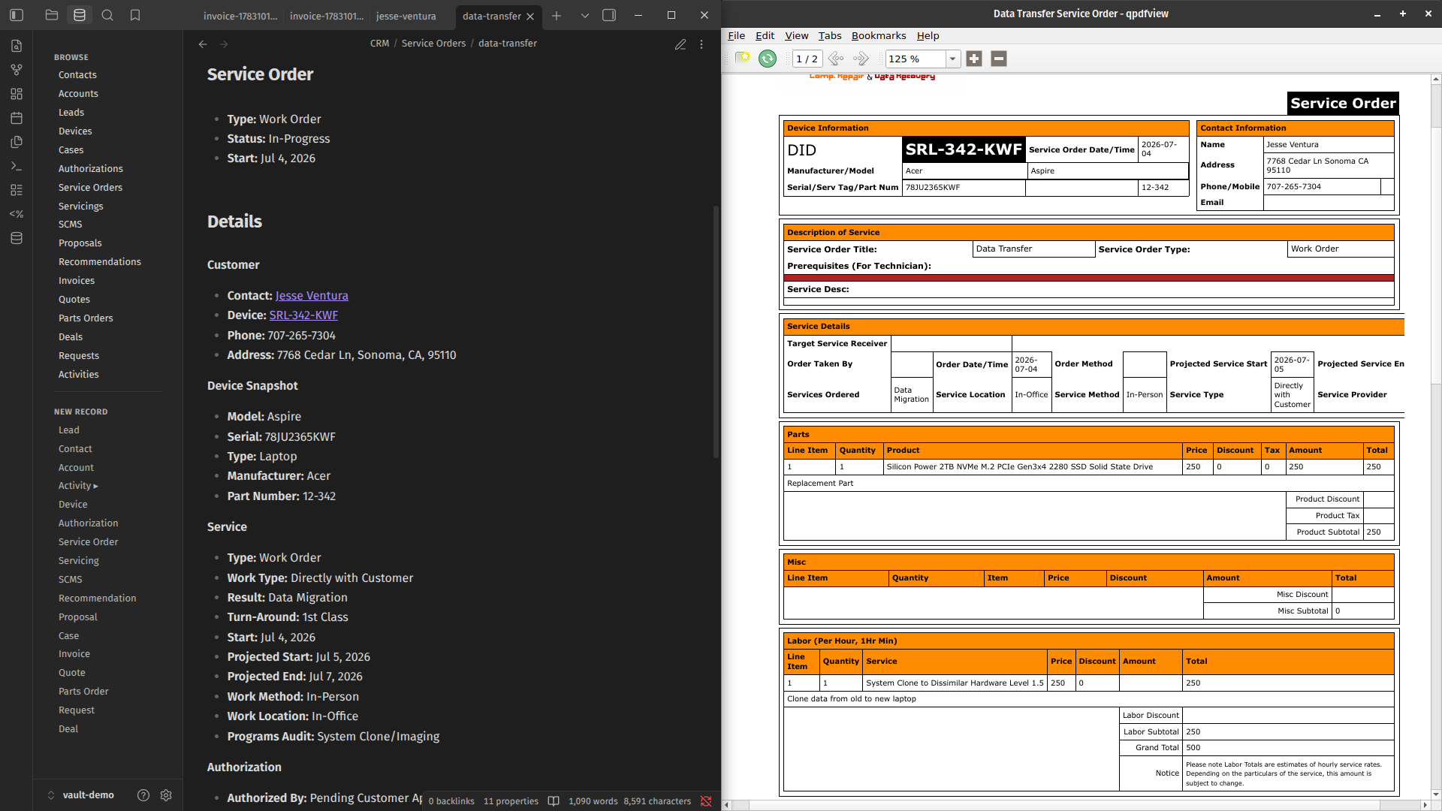Go to next page in qpdfview
This screenshot has width=1442, height=811.
[x=861, y=59]
